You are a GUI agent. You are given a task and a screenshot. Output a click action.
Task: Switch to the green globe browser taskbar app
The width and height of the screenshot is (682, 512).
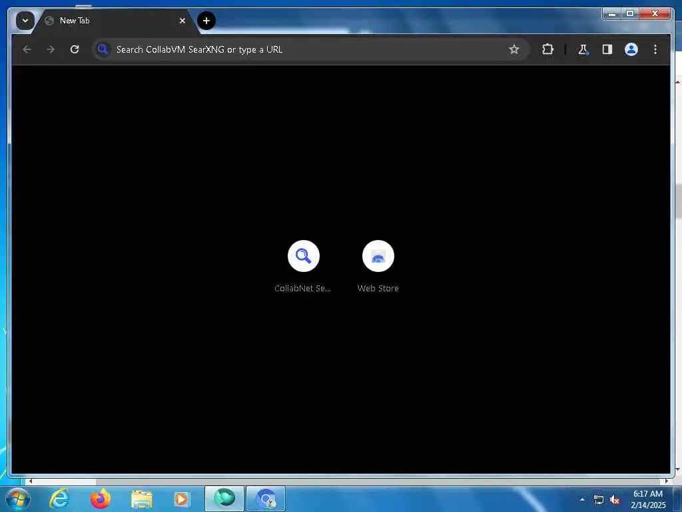(x=224, y=499)
